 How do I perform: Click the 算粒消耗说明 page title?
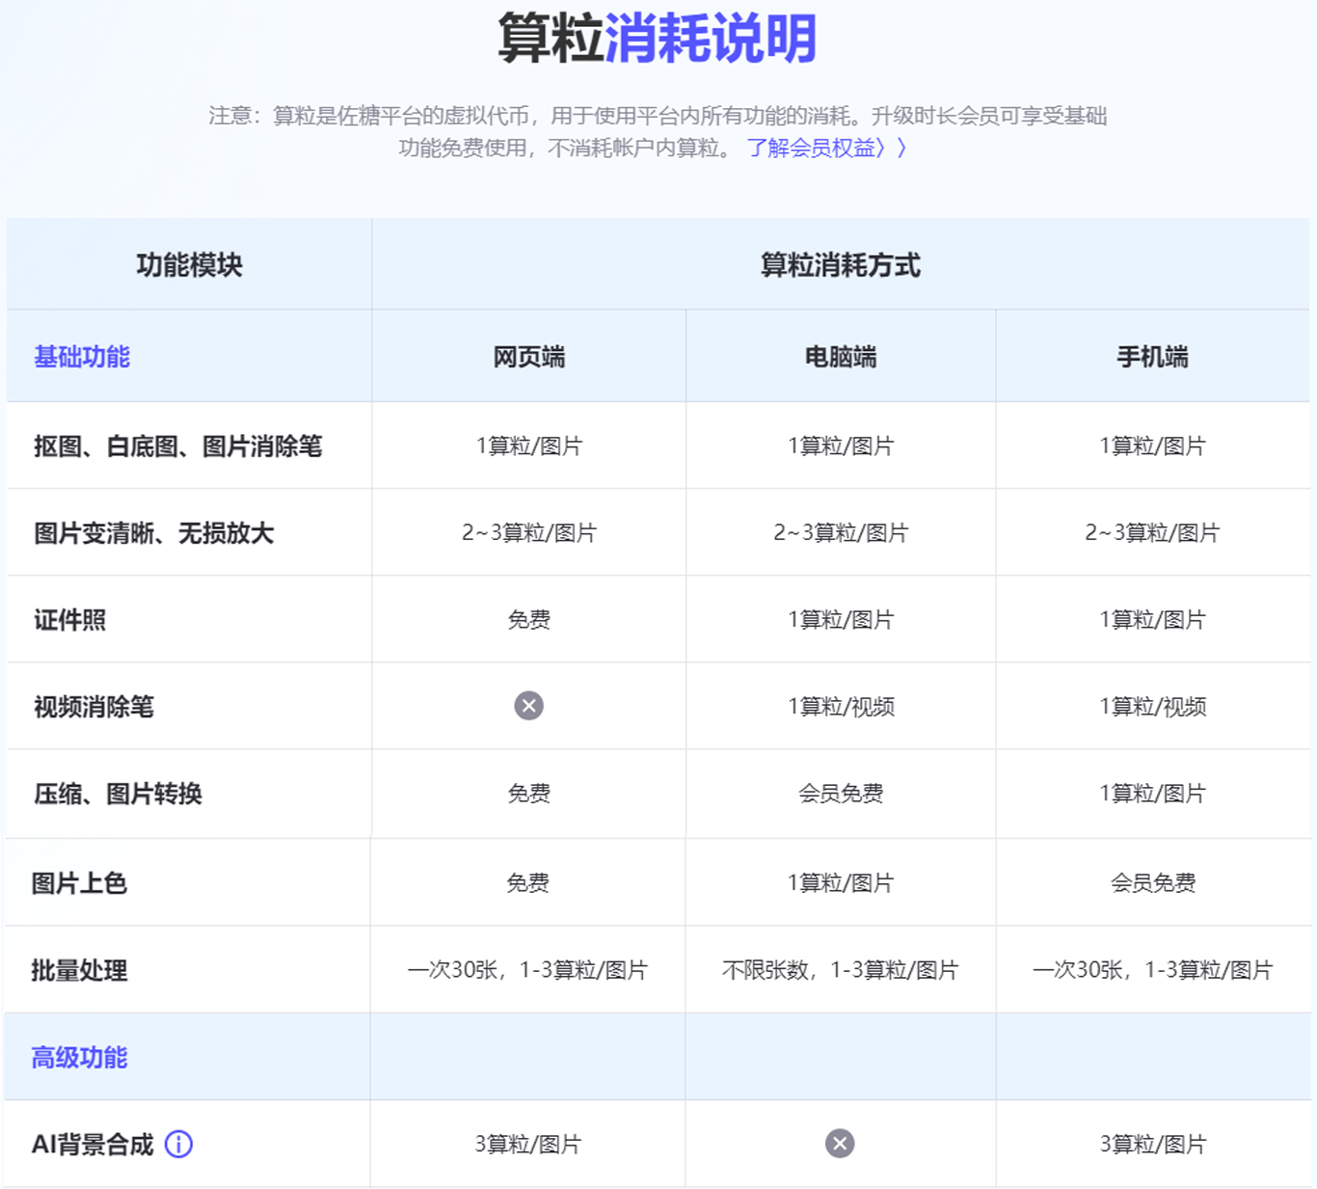(658, 39)
